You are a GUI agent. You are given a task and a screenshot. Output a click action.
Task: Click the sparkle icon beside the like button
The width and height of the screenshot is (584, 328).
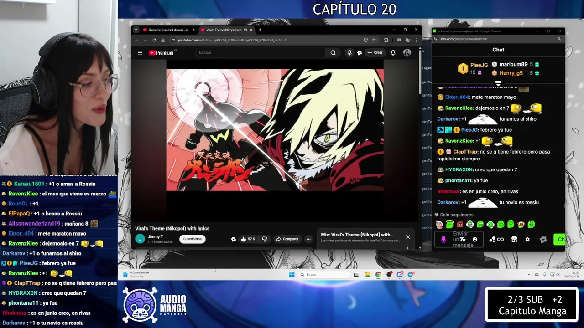click(233, 239)
